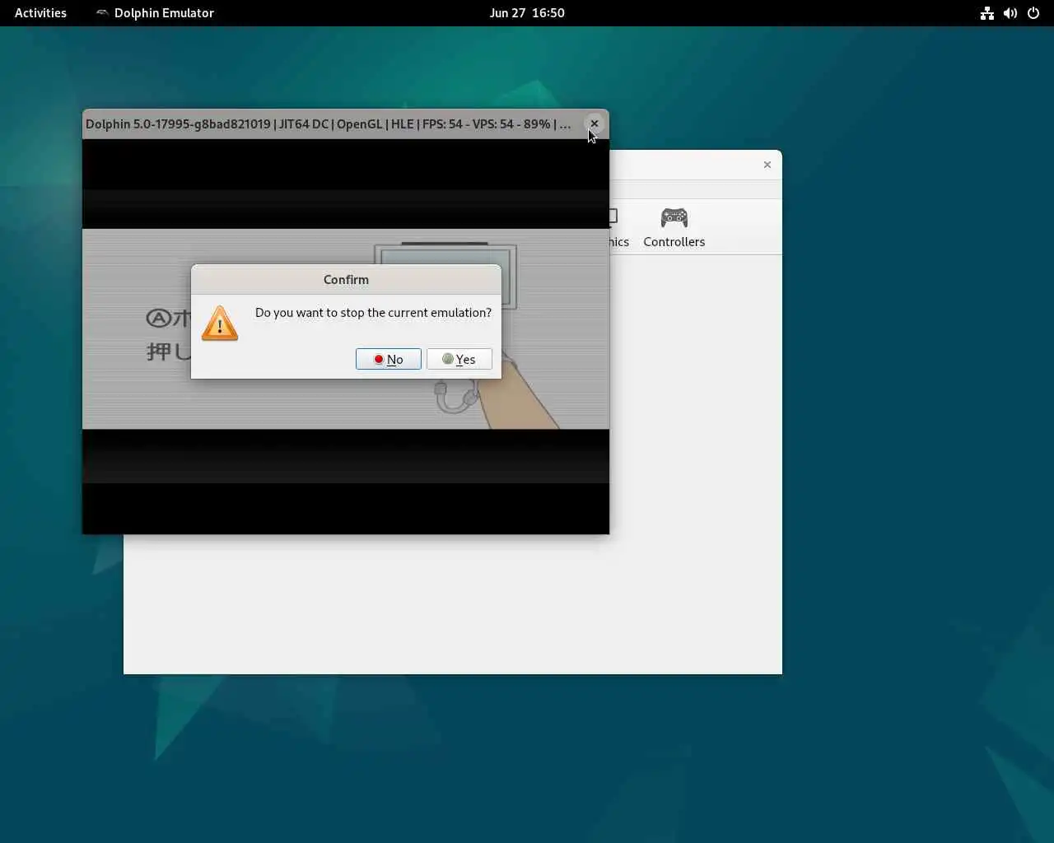
Task: Click the partly hidden Graphics toolbar item in the rear window
Action: tap(618, 227)
